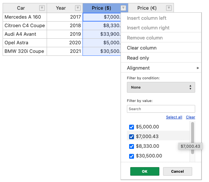Open the Car column dropdown menu icon
209x182 pixels.
point(42,8)
